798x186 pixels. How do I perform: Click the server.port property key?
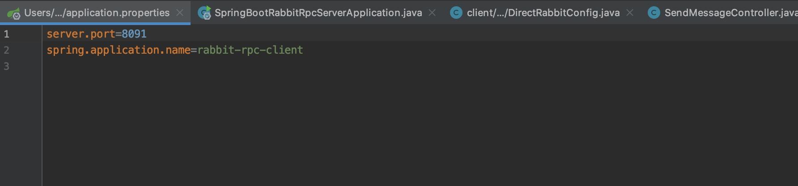pos(81,34)
